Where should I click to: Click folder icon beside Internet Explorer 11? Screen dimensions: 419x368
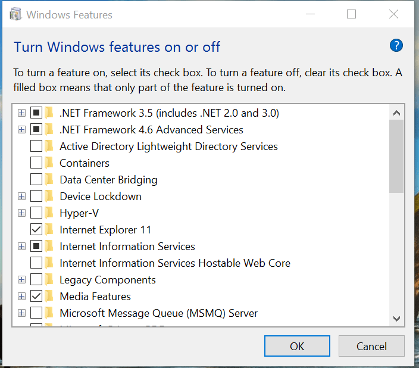49,230
